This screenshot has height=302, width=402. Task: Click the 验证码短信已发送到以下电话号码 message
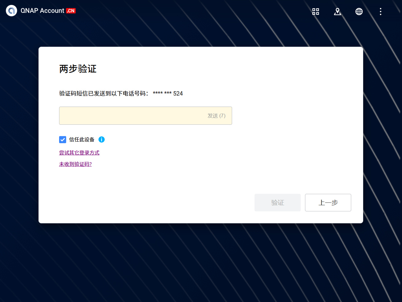point(103,93)
